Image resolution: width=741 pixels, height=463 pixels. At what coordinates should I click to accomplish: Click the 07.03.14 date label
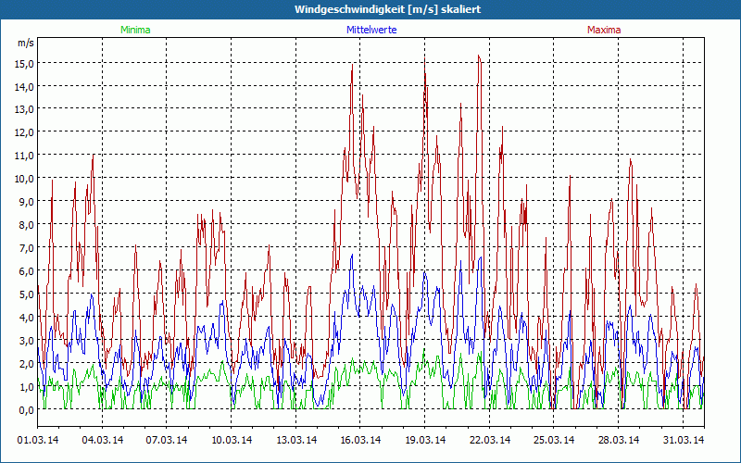pyautogui.click(x=167, y=440)
